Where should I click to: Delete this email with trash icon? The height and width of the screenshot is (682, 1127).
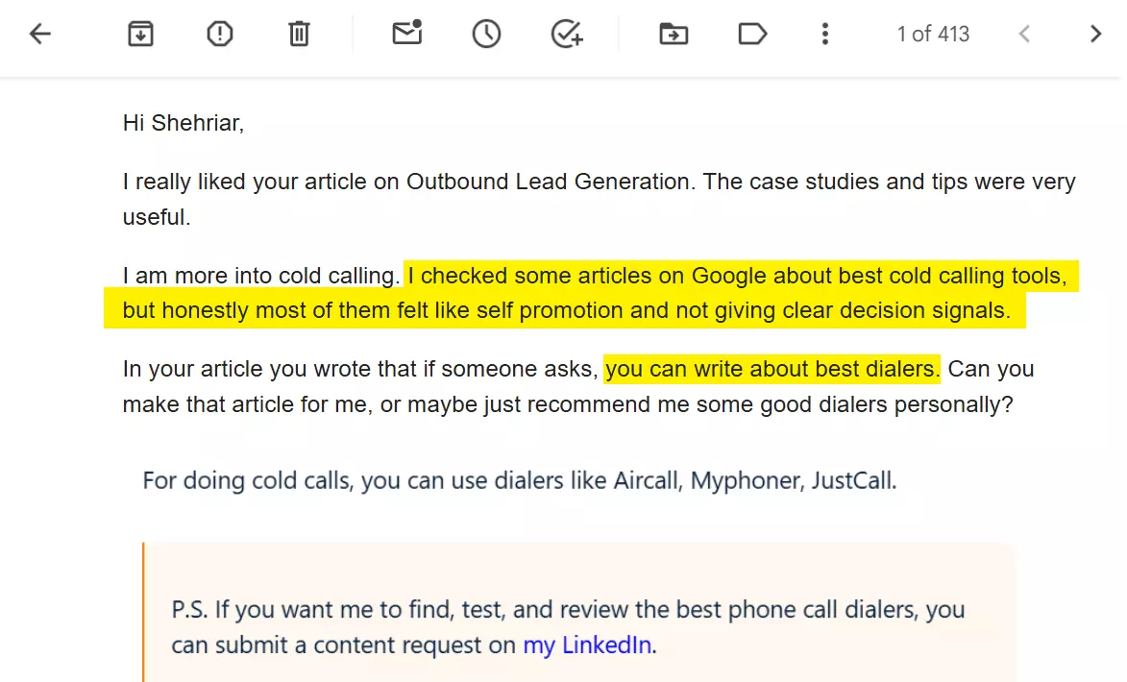[x=299, y=34]
